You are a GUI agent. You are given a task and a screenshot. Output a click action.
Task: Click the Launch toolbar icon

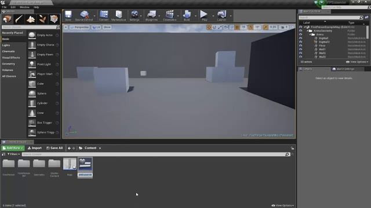click(221, 16)
